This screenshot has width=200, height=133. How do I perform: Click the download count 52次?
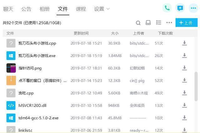(159, 81)
